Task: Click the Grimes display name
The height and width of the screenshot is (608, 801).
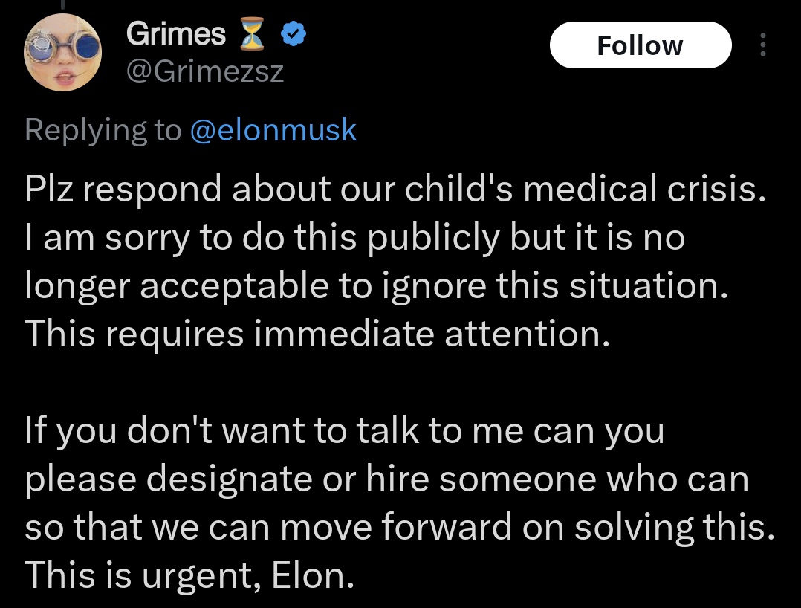Action: 176,33
